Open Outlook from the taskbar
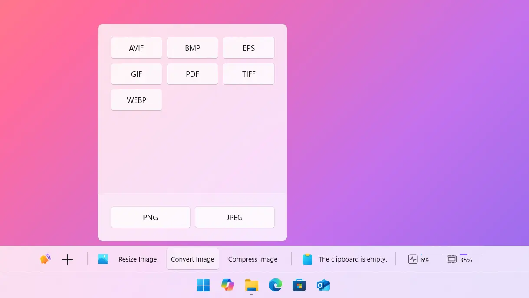 coord(323,285)
